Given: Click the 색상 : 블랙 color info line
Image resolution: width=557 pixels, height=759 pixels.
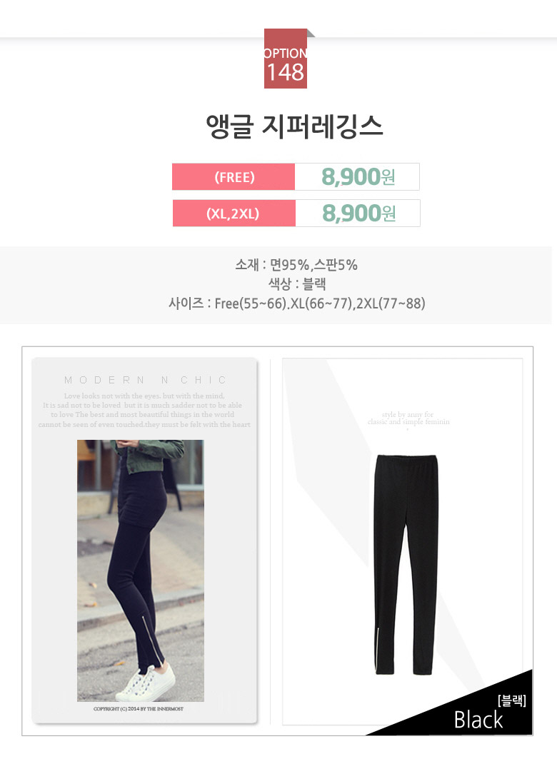Looking at the screenshot, I should [297, 283].
